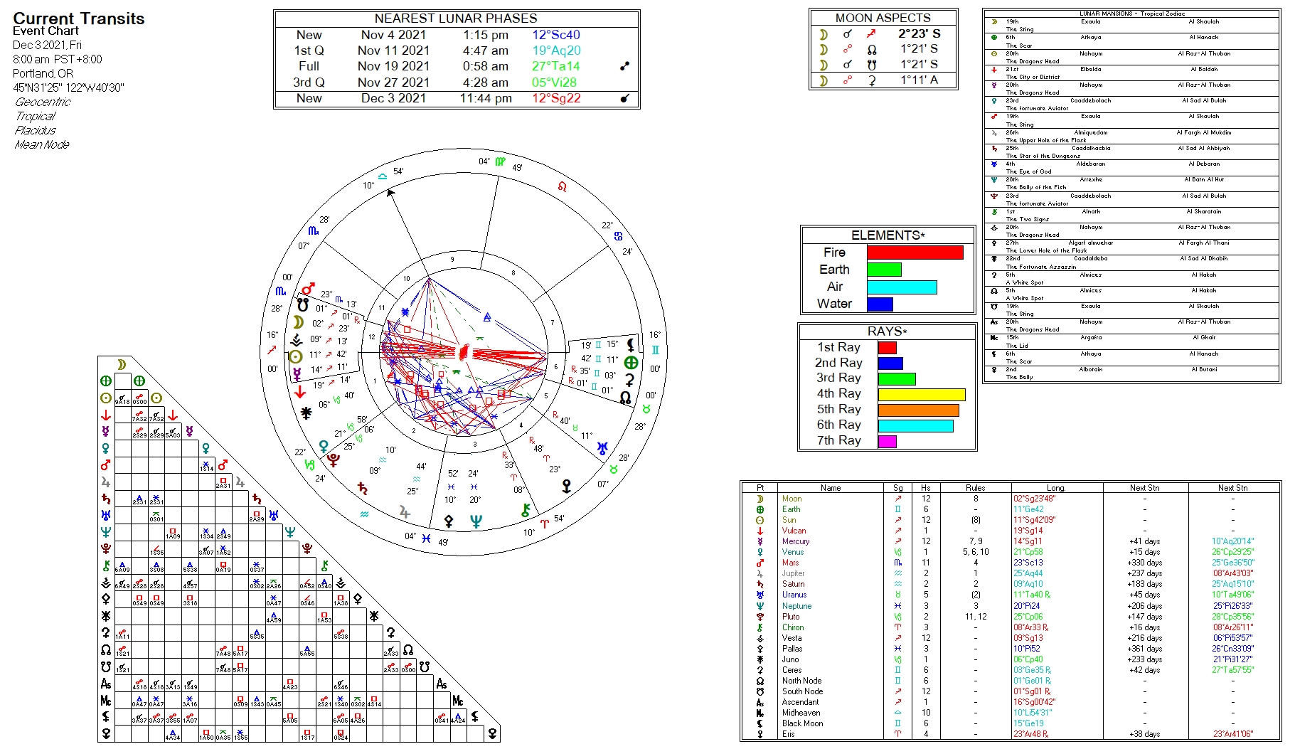The width and height of the screenshot is (1295, 749).
Task: Click the 'Long.' column header
Action: pos(1056,488)
